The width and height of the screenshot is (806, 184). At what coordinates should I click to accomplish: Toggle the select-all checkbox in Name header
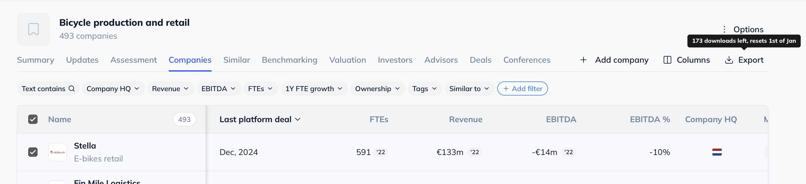click(x=33, y=119)
